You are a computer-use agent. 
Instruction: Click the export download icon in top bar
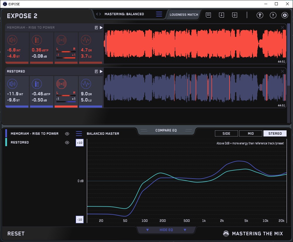click(222, 15)
